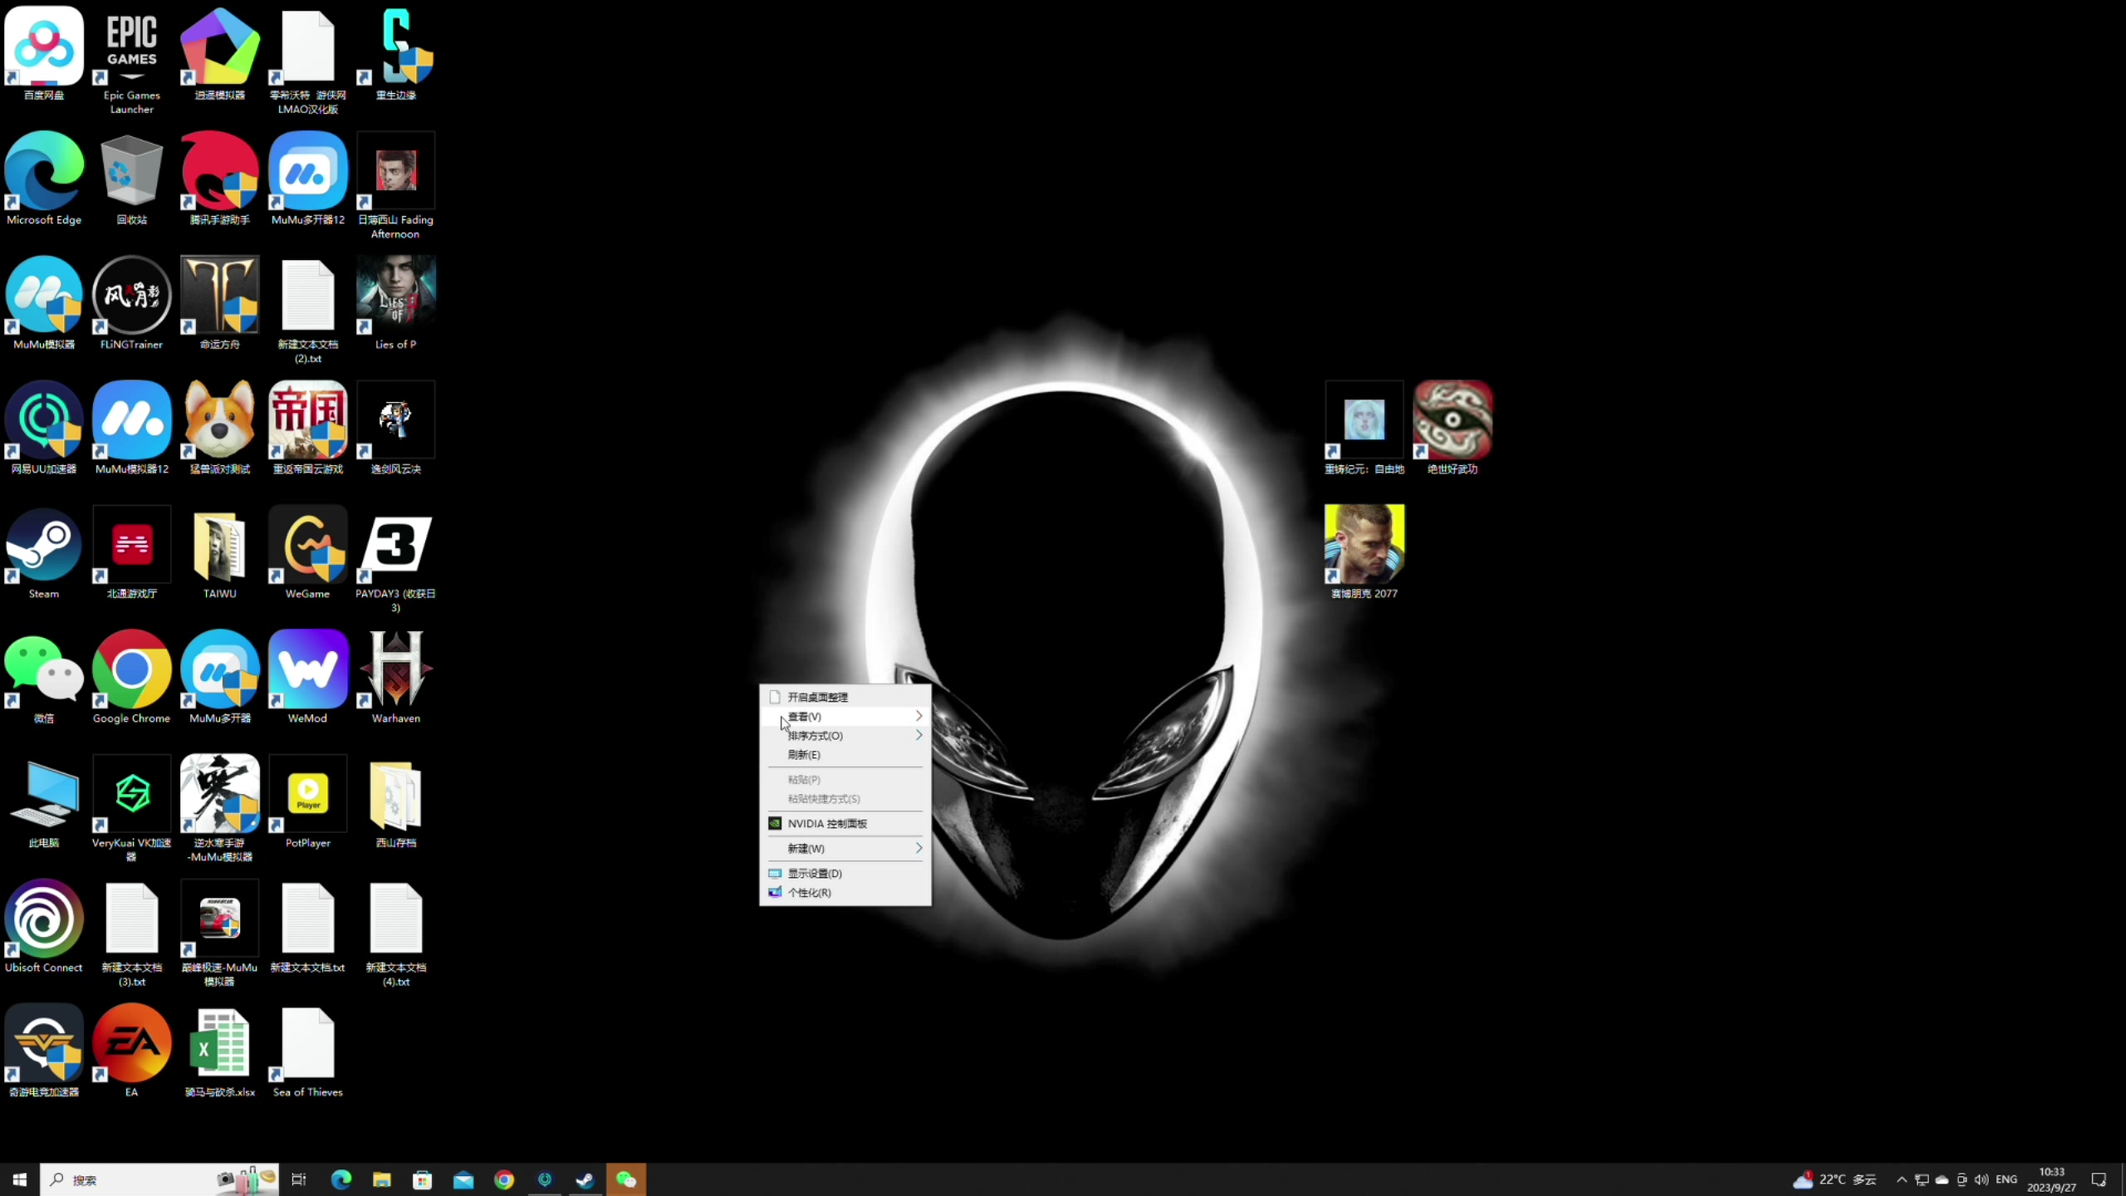Click the taskbar 搜索 search box
Viewport: 2126px width, 1196px height.
coord(159,1179)
